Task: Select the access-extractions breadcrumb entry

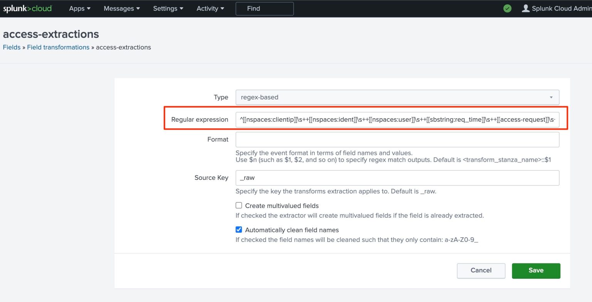Action: click(x=123, y=47)
